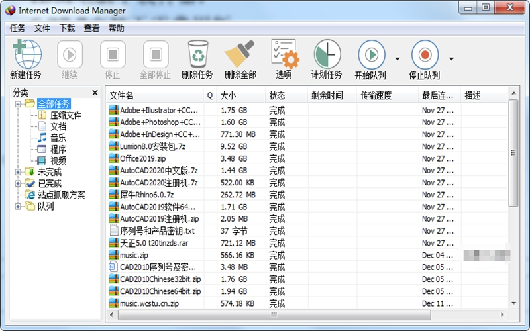530x331 pixels.
Task: Click the 新建任务 globe icon
Action: pos(27,54)
